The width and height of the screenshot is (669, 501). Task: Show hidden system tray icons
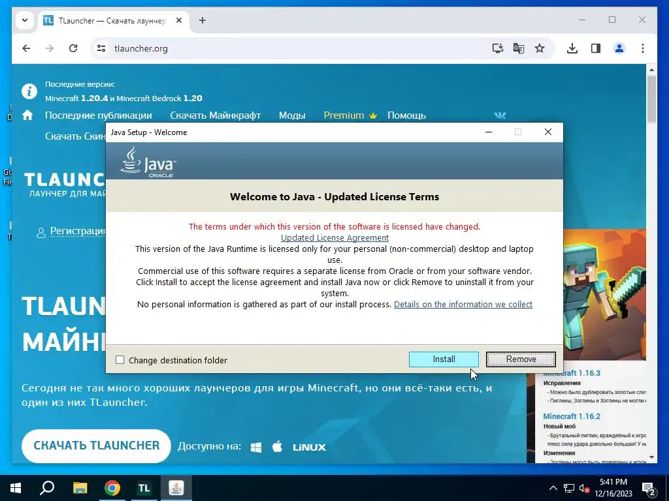click(x=553, y=488)
